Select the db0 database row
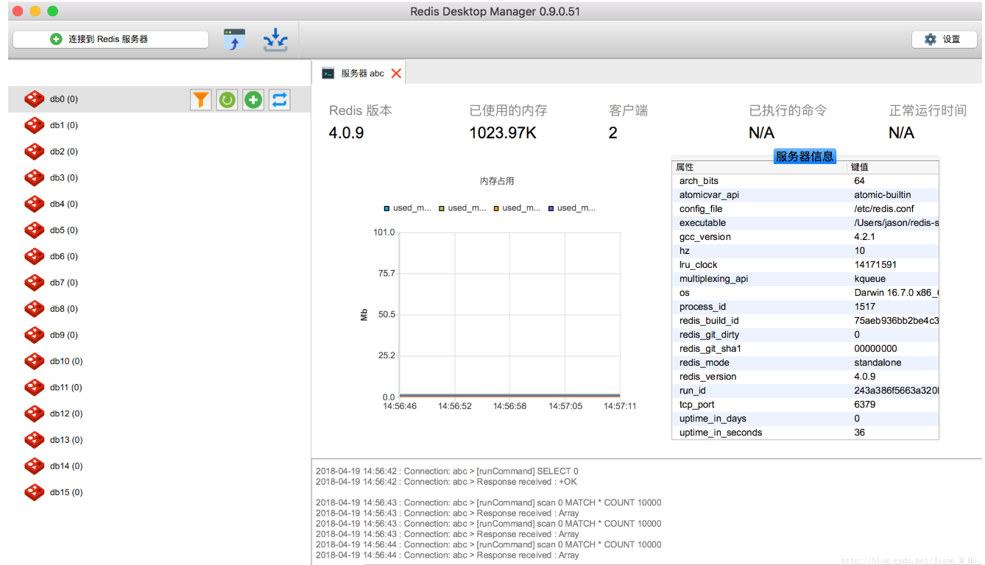 (160, 99)
